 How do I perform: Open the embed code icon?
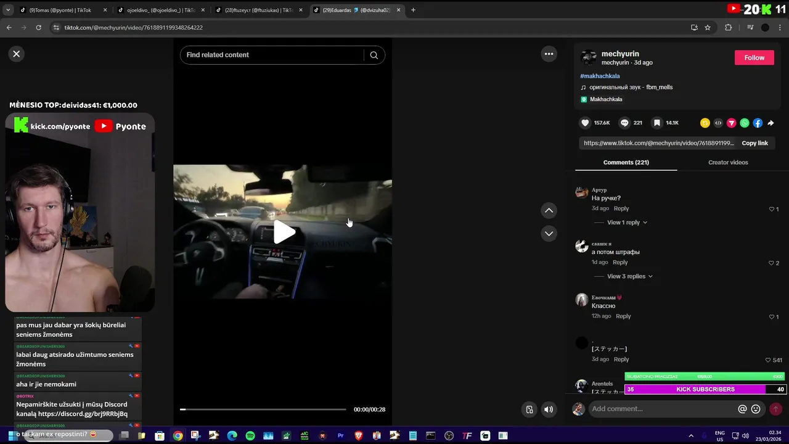coord(718,123)
